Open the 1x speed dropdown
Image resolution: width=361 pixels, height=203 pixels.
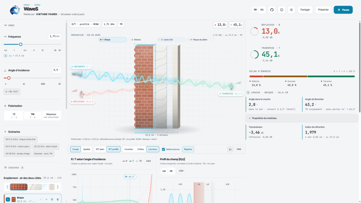[x=230, y=149]
